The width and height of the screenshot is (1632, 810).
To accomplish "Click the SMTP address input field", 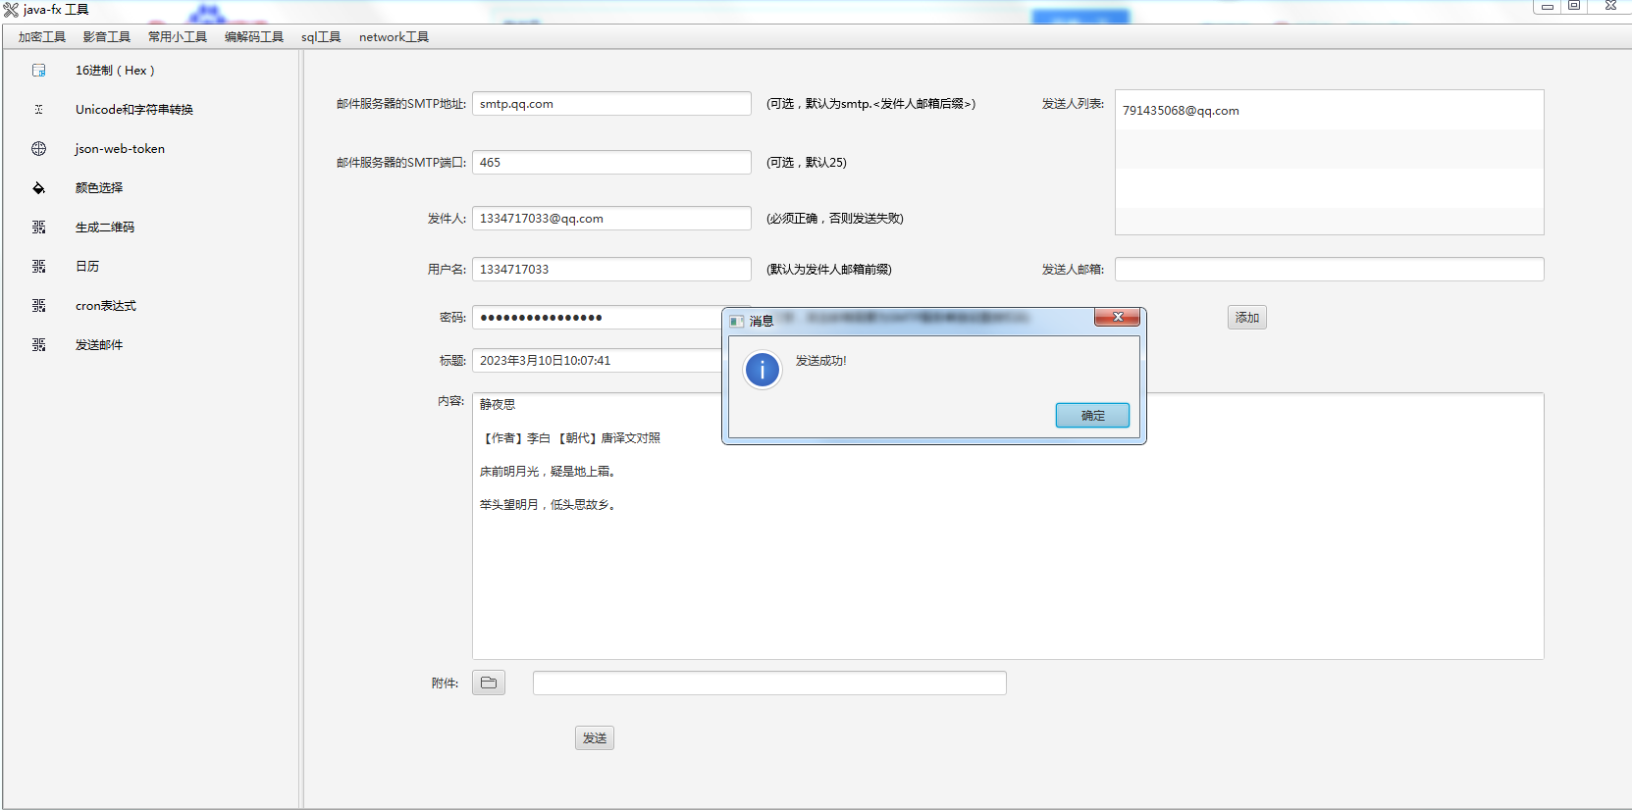I will 611,104.
